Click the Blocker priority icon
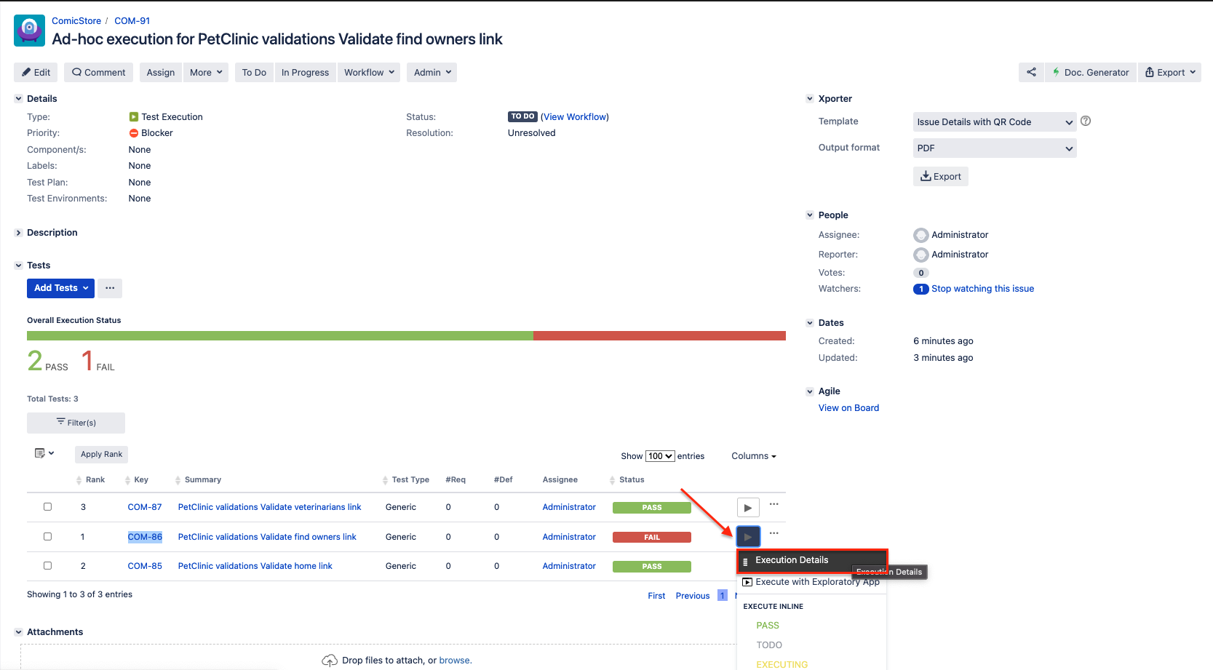 [x=134, y=133]
